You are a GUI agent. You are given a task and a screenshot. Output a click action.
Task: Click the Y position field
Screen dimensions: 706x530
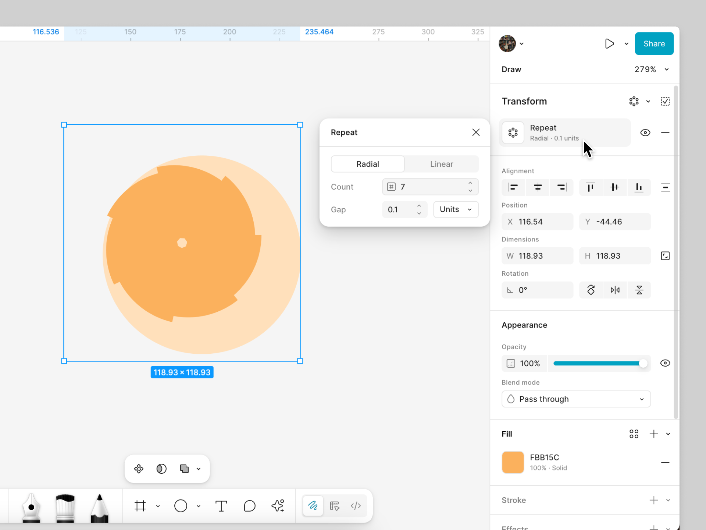coord(615,222)
